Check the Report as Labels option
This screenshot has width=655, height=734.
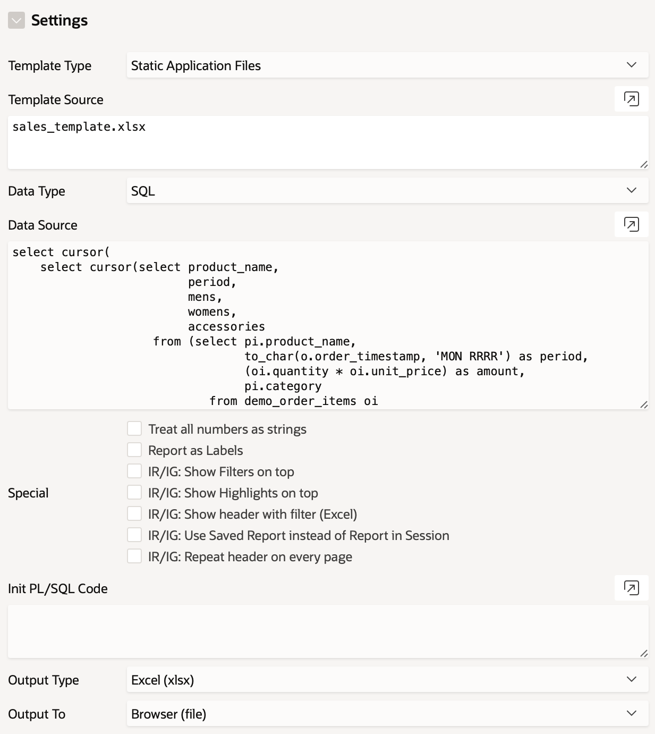click(x=134, y=450)
